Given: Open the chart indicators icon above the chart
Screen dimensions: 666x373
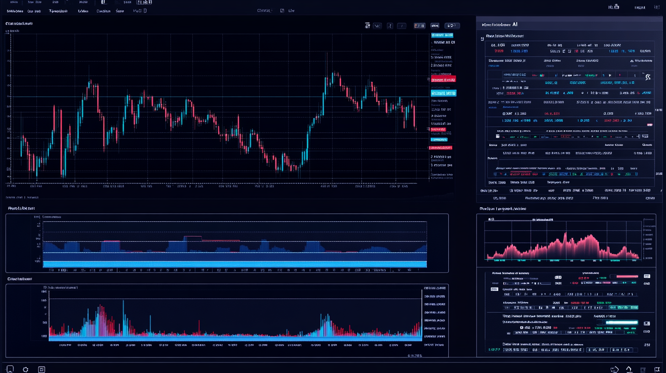Looking at the screenshot, I should click(x=377, y=26).
